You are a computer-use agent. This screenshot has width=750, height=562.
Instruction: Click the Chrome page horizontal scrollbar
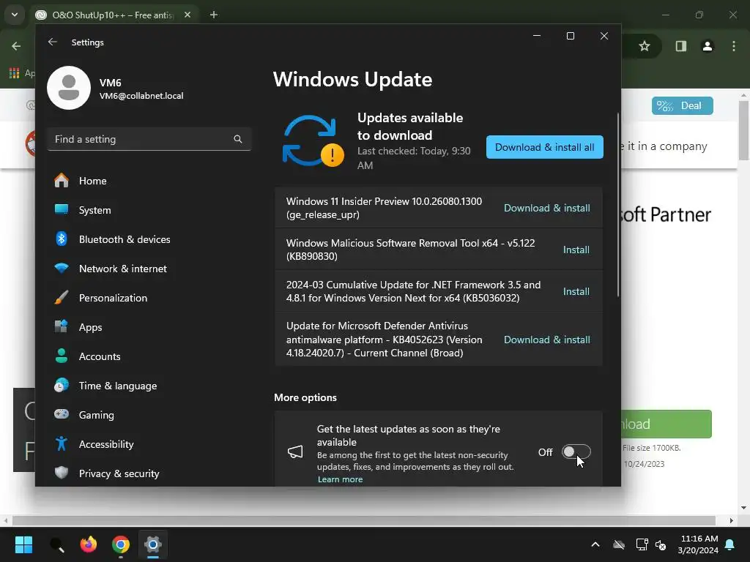(x=363, y=520)
